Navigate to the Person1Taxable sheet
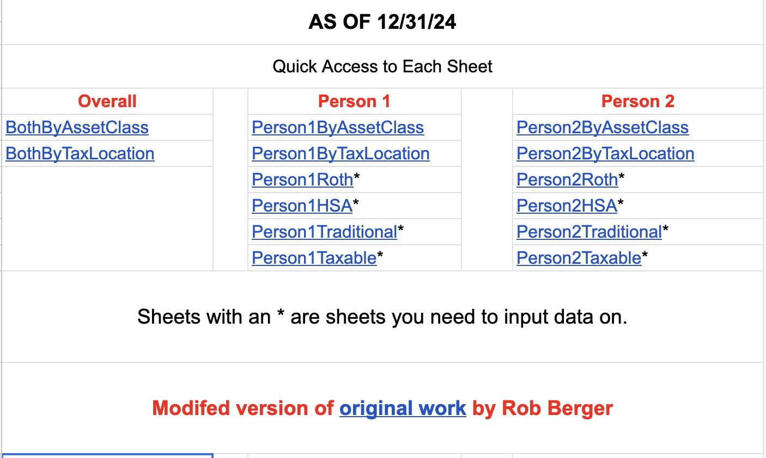Screen dimensions: 766x458 coord(314,258)
